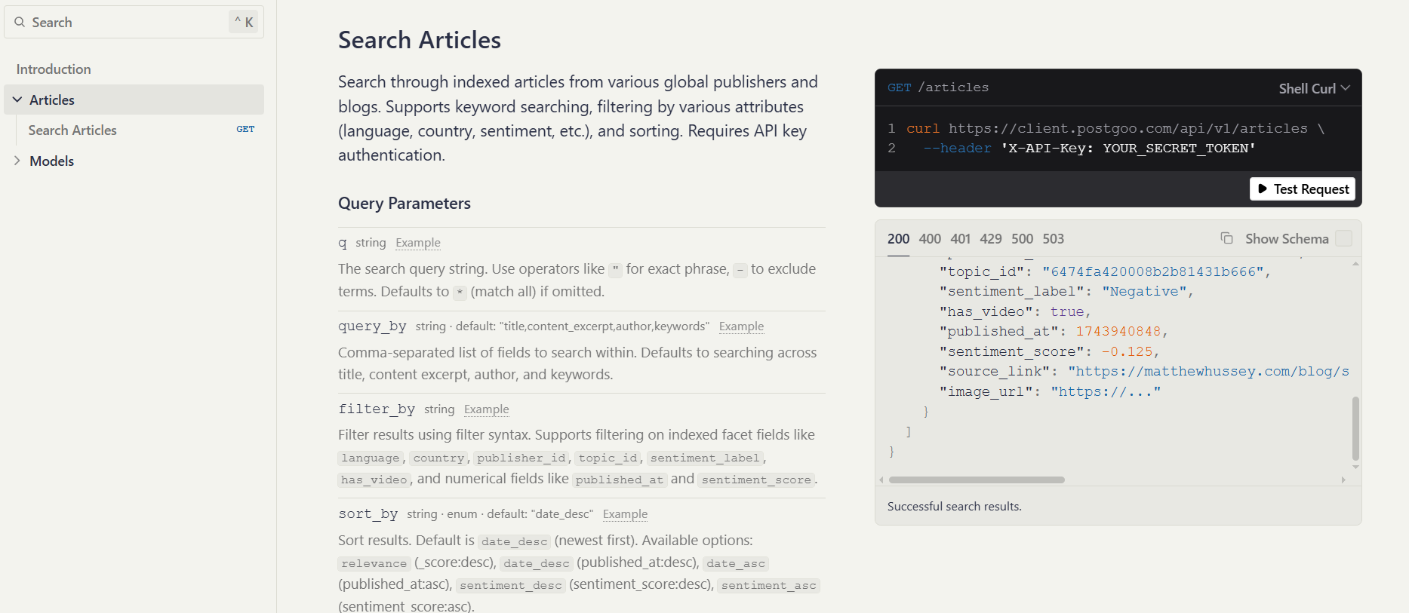Image resolution: width=1409 pixels, height=613 pixels.
Task: Enable the Show Schema checkbox
Action: (1343, 238)
